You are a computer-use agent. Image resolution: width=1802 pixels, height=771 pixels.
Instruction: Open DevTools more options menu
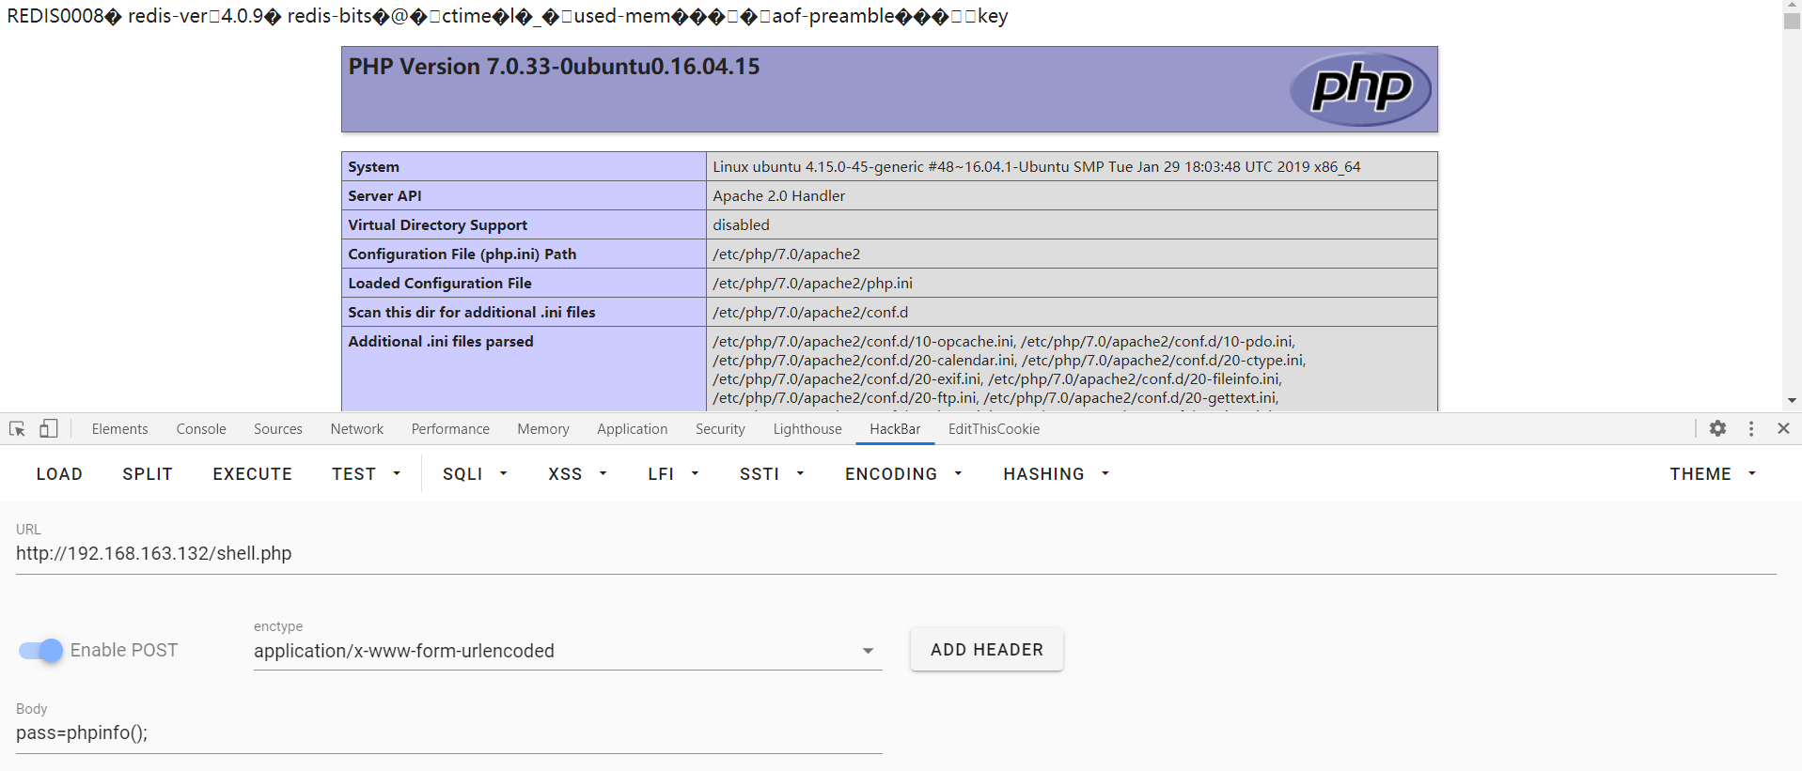point(1750,428)
